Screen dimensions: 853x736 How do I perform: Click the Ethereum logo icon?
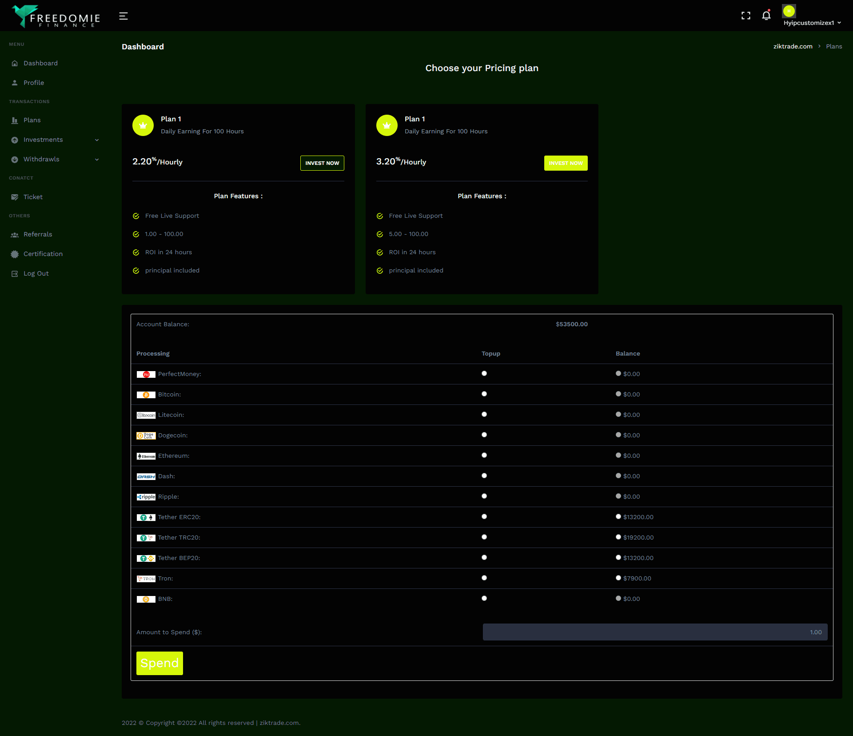click(x=146, y=456)
